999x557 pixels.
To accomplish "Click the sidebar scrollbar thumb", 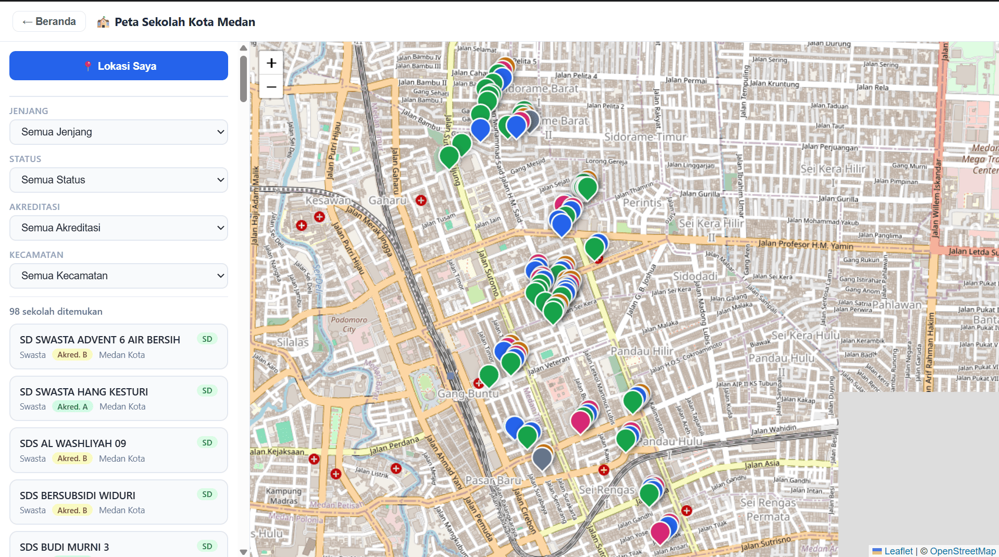I will pos(243,79).
